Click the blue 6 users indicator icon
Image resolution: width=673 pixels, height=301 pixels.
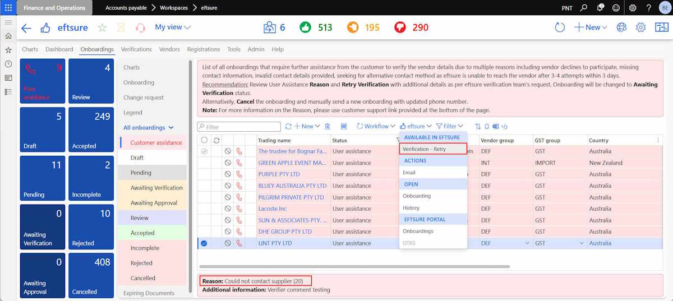tap(270, 27)
